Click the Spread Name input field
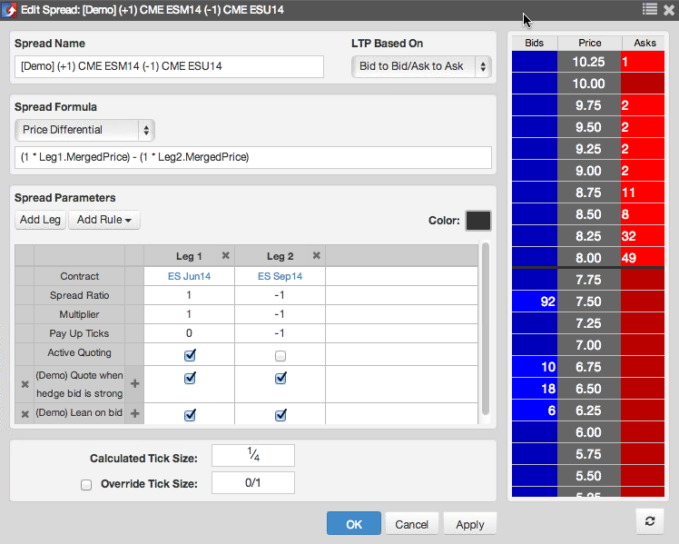 [169, 66]
